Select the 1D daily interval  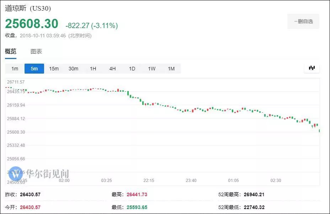tap(132, 69)
